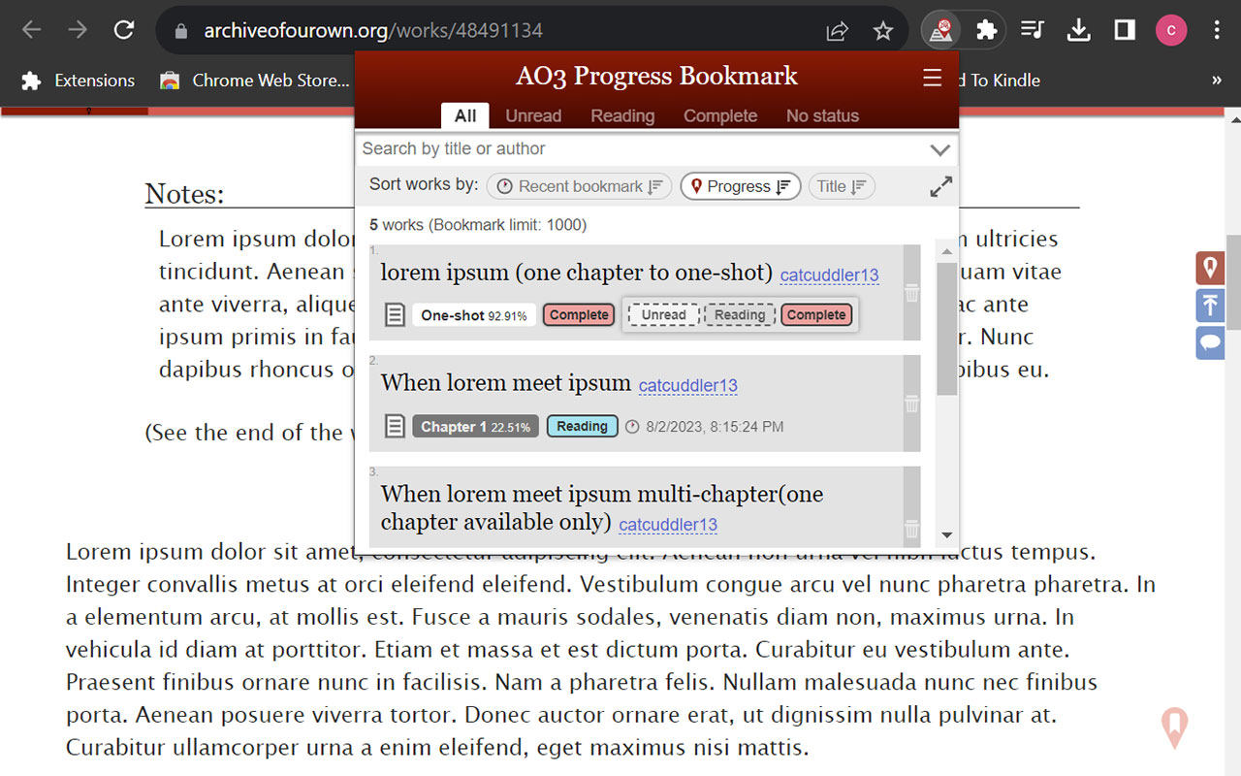The image size is (1241, 776).
Task: Click the expand-to-fullscreen diagonal arrows icon
Action: [x=939, y=186]
